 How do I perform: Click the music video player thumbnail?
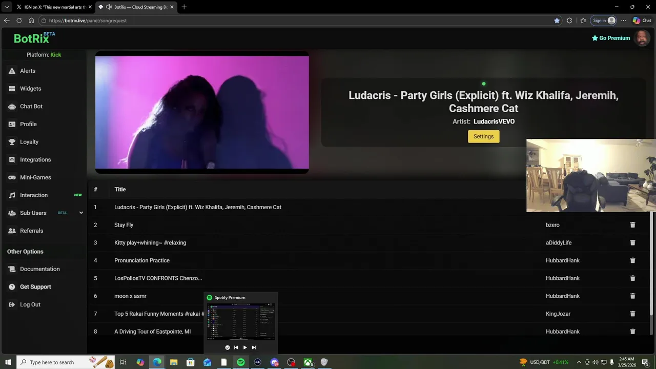coord(202,112)
